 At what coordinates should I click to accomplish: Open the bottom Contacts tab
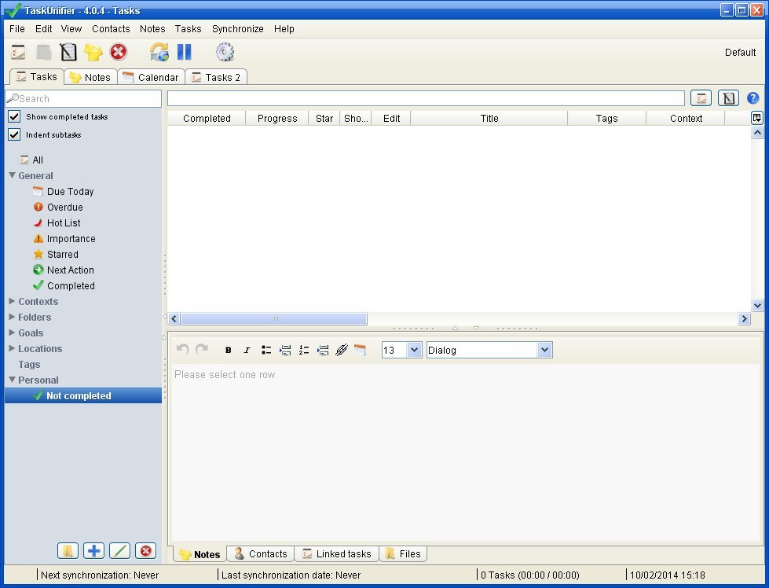[x=261, y=553]
